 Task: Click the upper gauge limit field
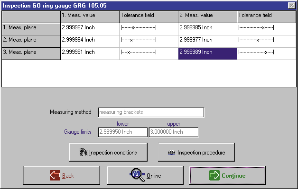pyautogui.click(x=174, y=132)
